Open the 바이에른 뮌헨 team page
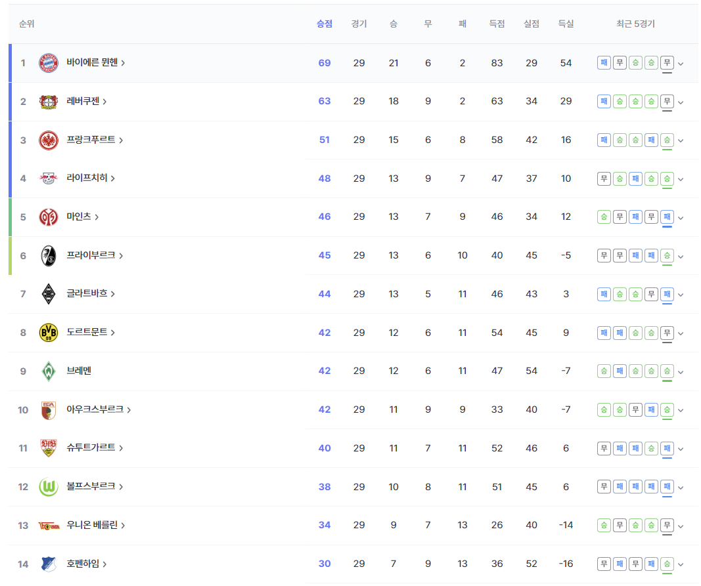Image resolution: width=701 pixels, height=586 pixels. pyautogui.click(x=96, y=62)
